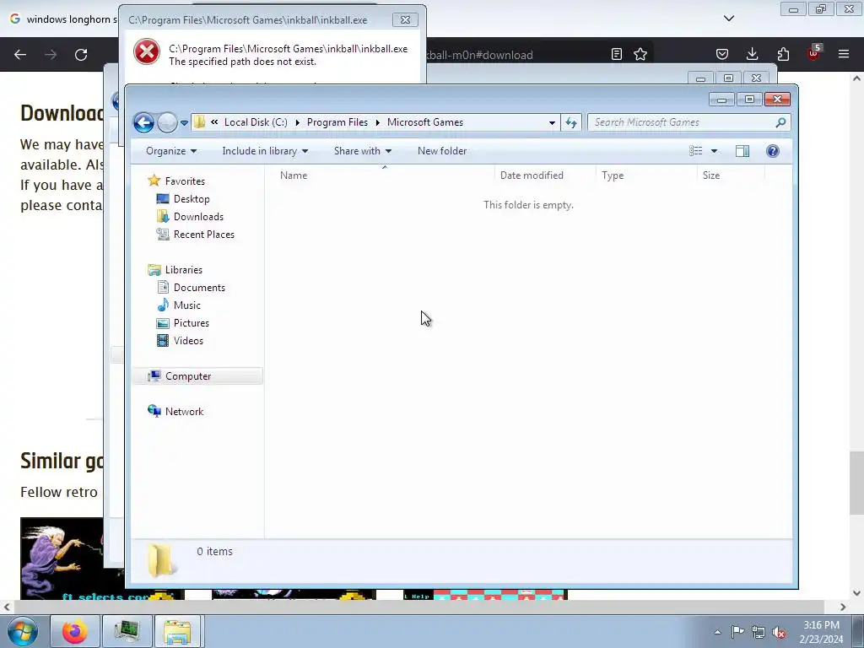Expand the arrow after Local Disk breadcrumb
This screenshot has width=864, height=648.
[297, 122]
